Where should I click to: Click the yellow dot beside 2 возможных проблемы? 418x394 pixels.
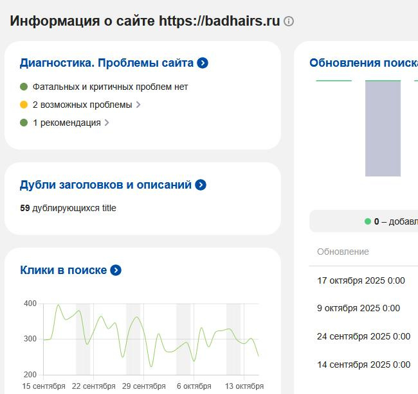(x=24, y=105)
